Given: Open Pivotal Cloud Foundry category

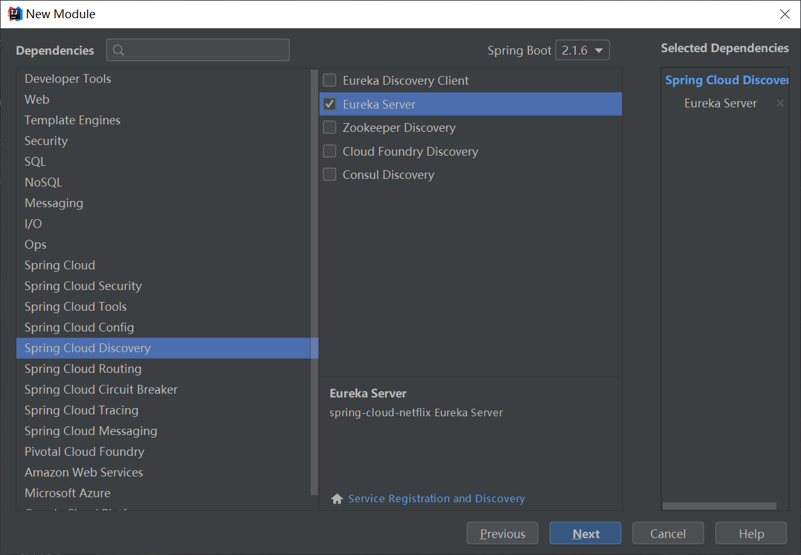Looking at the screenshot, I should click(x=163, y=451).
